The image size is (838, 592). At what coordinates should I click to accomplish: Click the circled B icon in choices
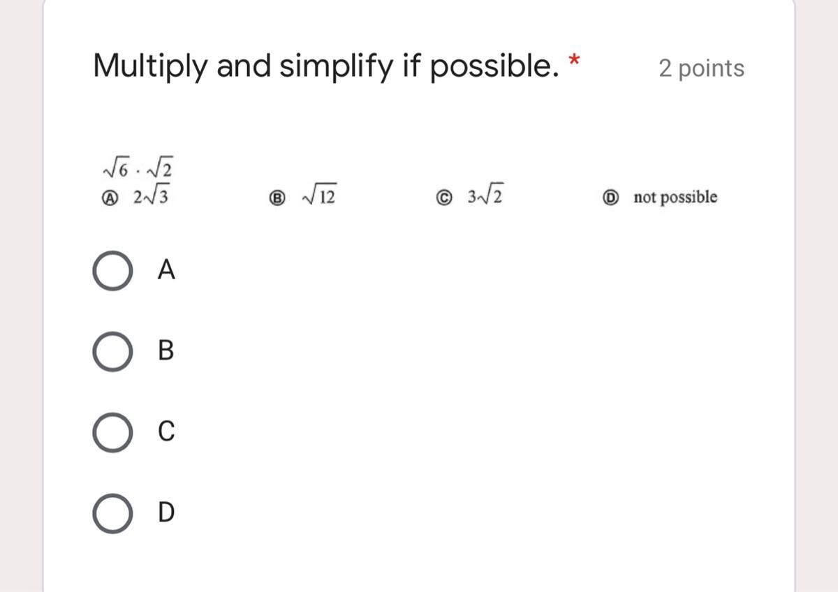[277, 199]
